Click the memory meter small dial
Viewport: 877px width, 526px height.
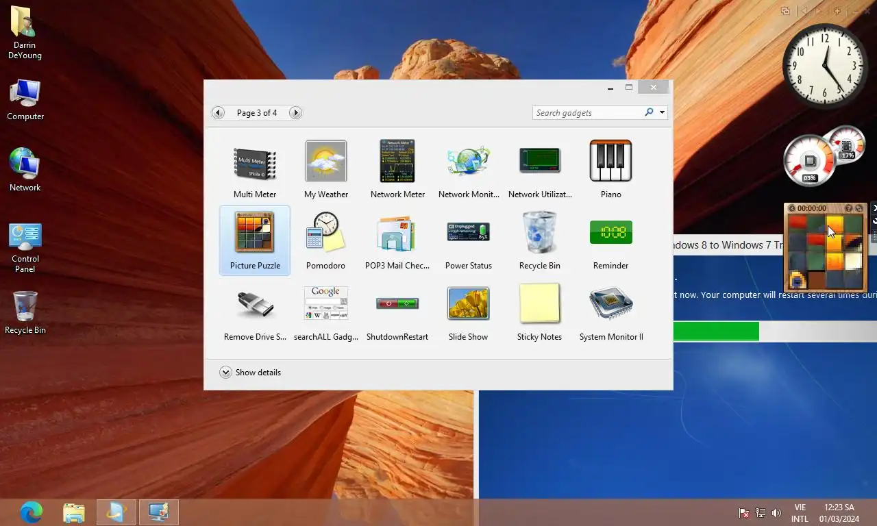[x=847, y=145]
